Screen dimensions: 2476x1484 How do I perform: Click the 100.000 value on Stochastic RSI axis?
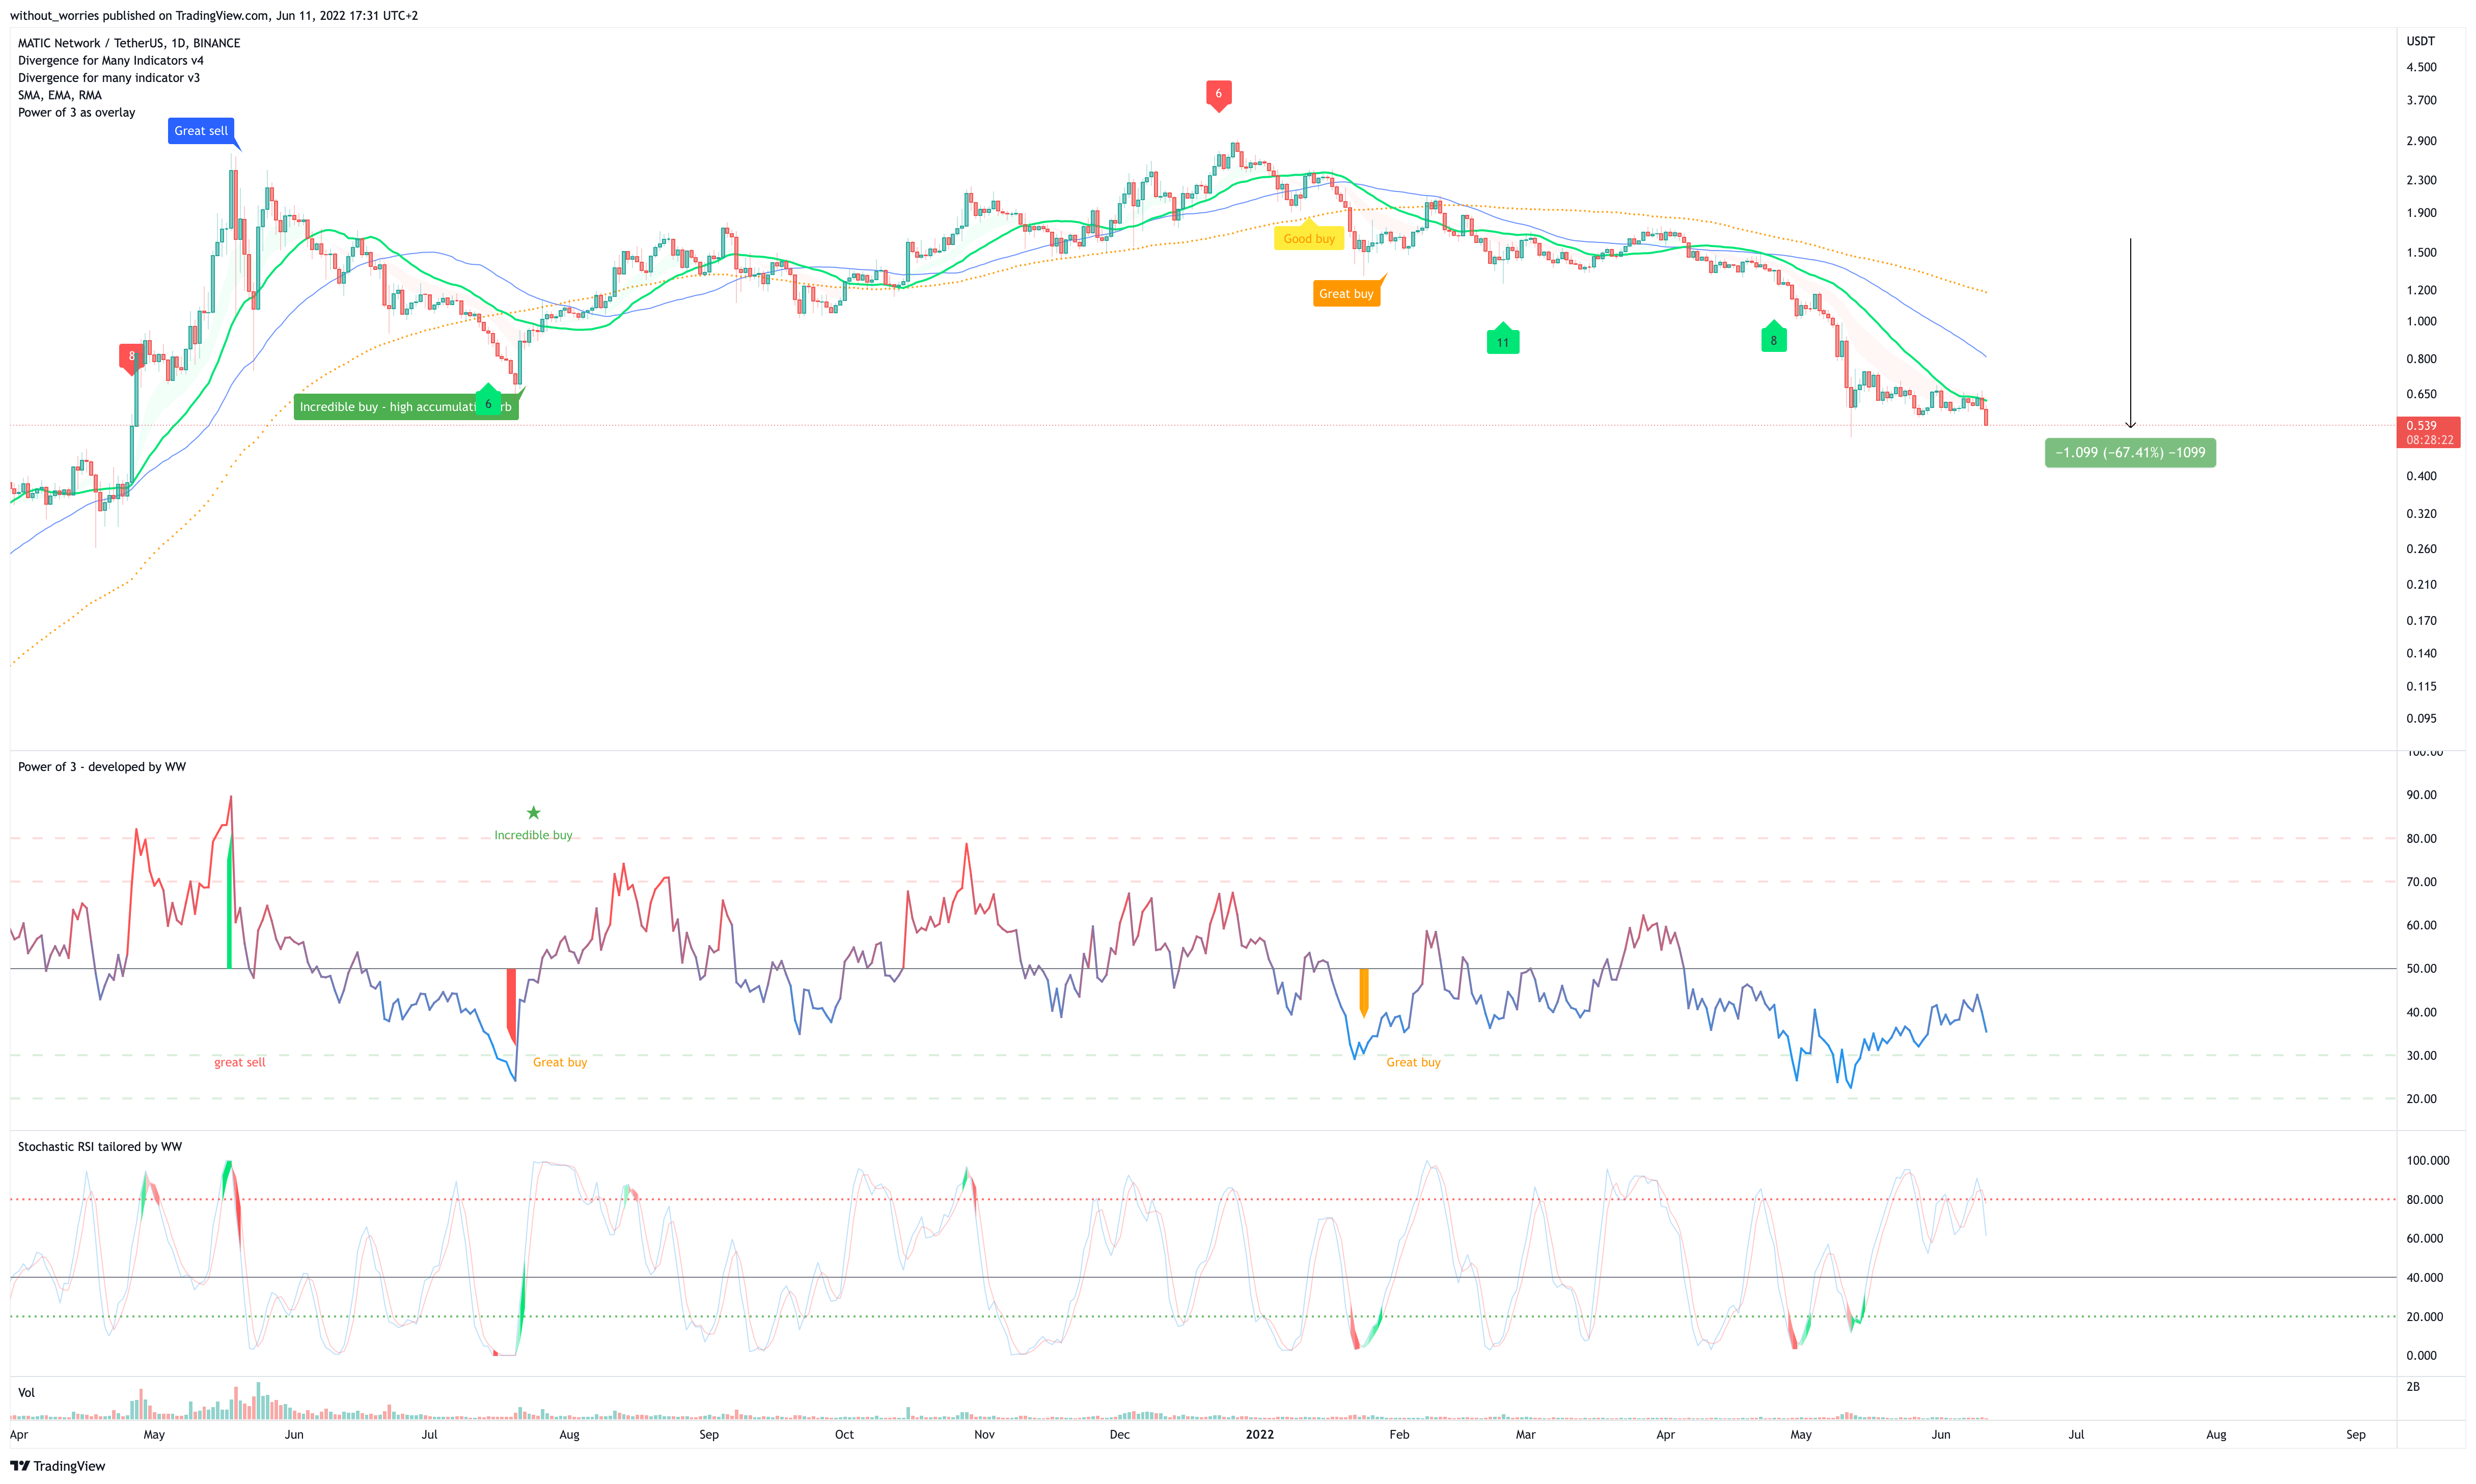click(x=2427, y=1161)
